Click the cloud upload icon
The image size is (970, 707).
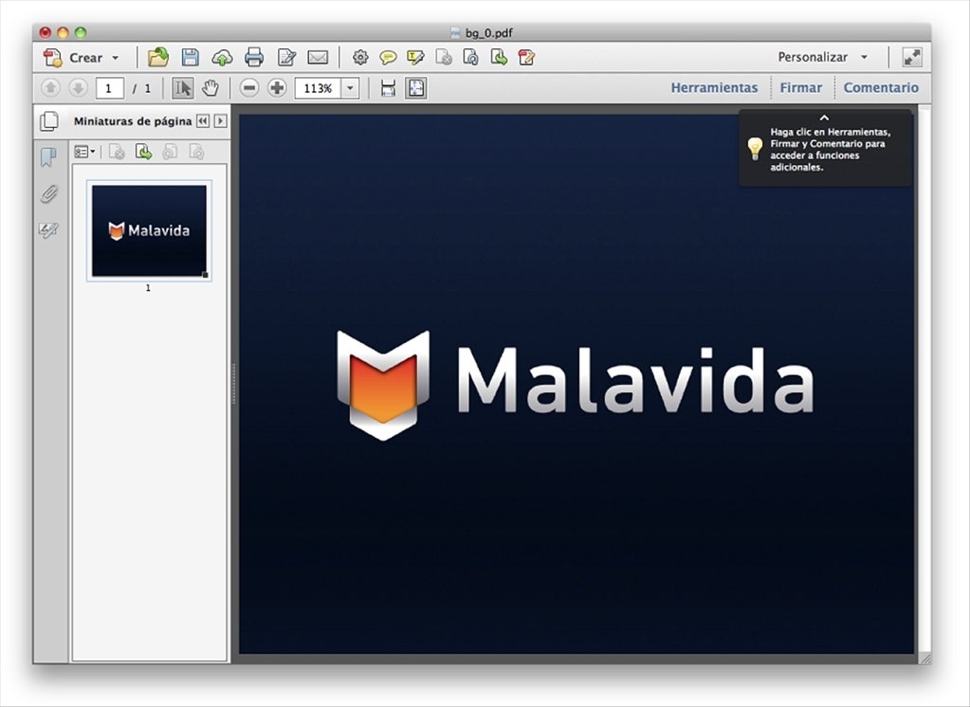(x=222, y=58)
